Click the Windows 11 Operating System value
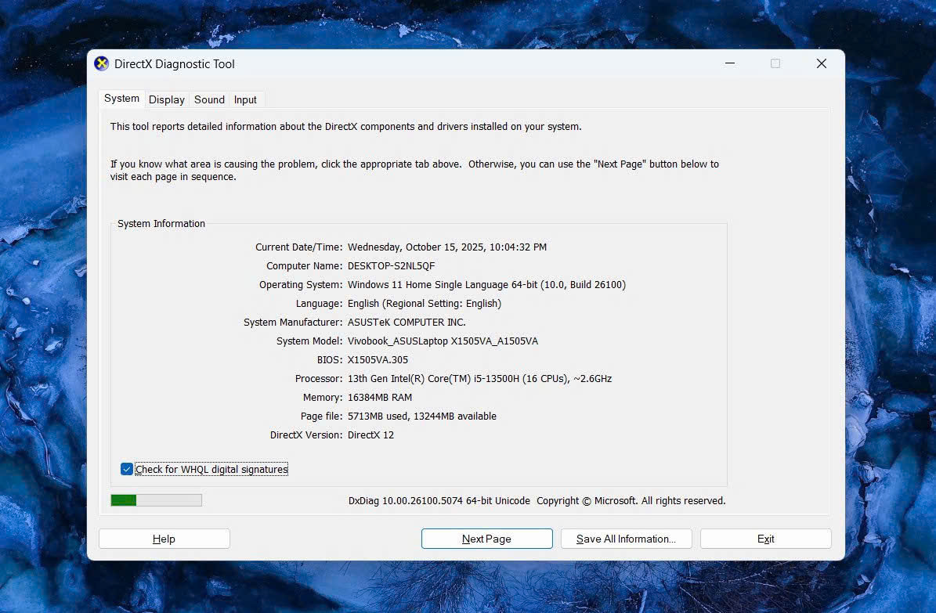 (x=486, y=285)
